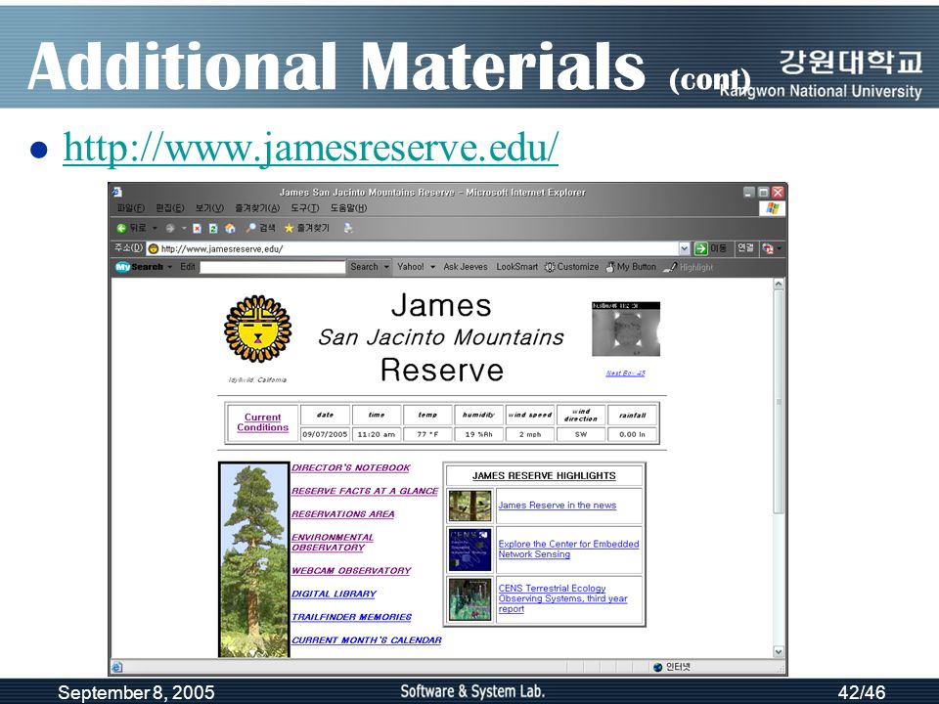Open the 편집(E) Edit menu
Image resolution: width=939 pixels, height=704 pixels.
[x=170, y=208]
